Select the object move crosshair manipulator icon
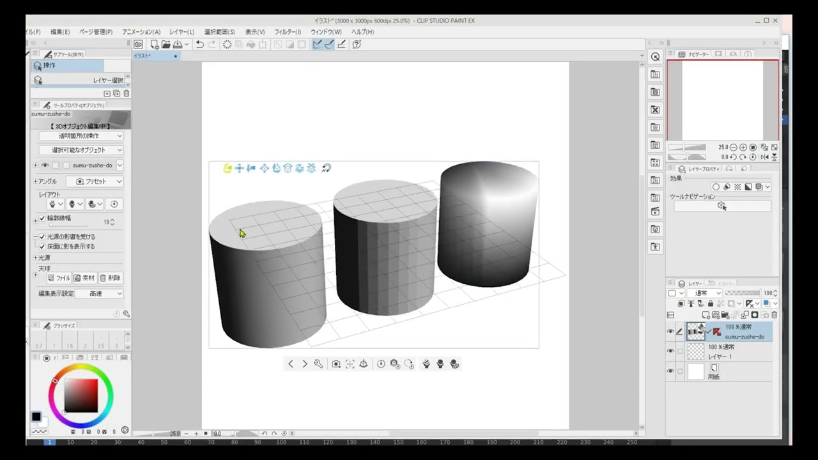818x460 pixels. (264, 168)
